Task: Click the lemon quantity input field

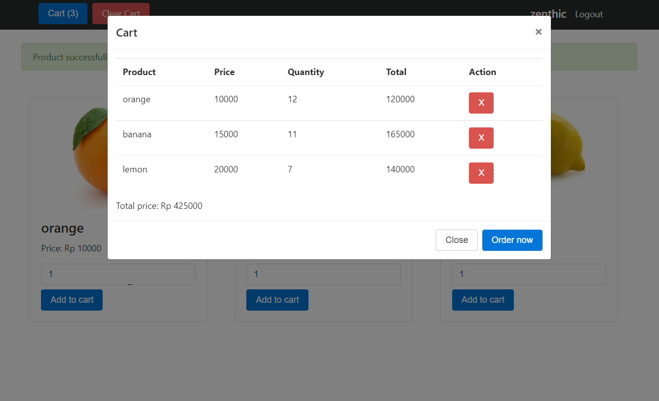Action: click(x=529, y=274)
